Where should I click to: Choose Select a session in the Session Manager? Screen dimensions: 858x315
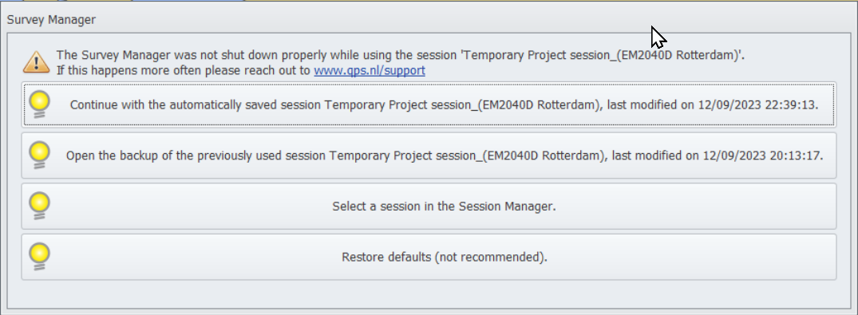(x=429, y=207)
